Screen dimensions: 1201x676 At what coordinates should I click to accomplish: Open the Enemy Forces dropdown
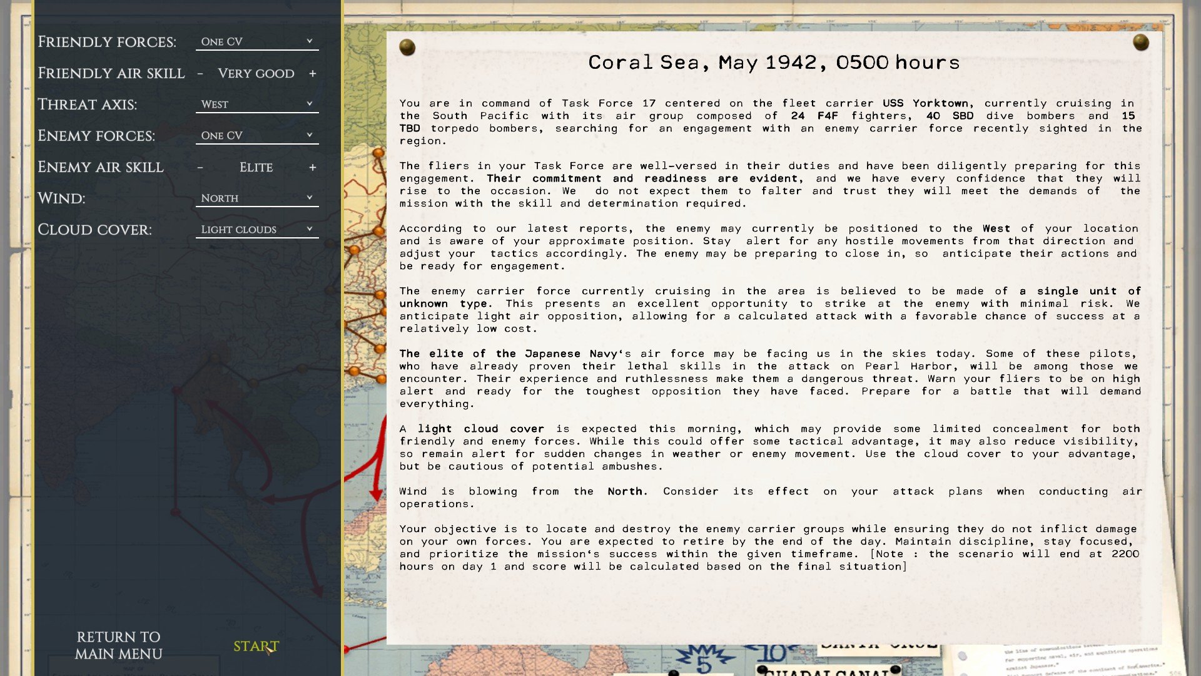pyautogui.click(x=256, y=136)
